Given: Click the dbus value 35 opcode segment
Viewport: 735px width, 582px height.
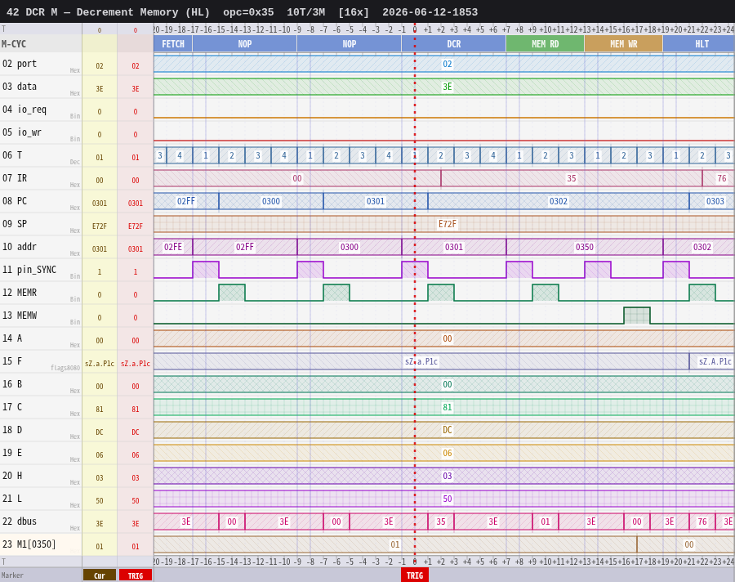Looking at the screenshot, I should [441, 522].
